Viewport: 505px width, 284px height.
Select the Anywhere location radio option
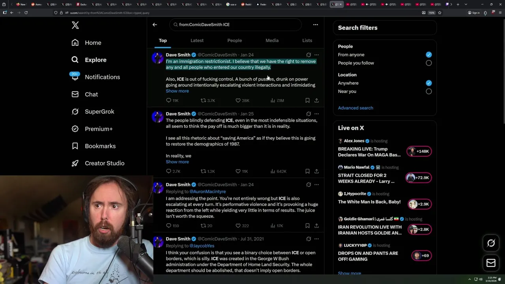428,83
